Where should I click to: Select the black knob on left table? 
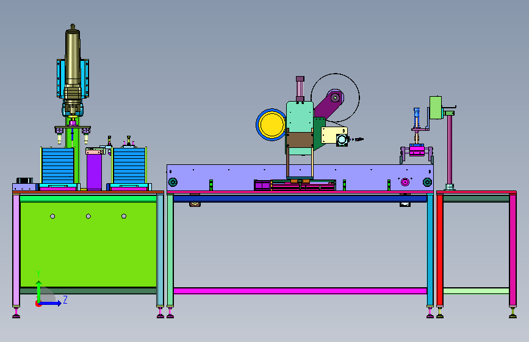point(24,180)
